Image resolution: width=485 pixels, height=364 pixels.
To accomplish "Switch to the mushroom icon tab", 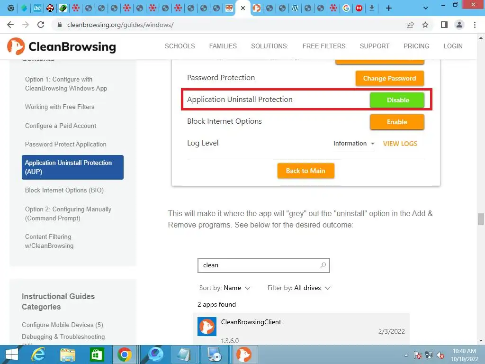I will [x=50, y=9].
